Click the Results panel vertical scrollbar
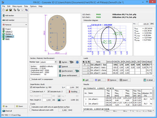The height and width of the screenshot is (118, 157). [x=153, y=98]
